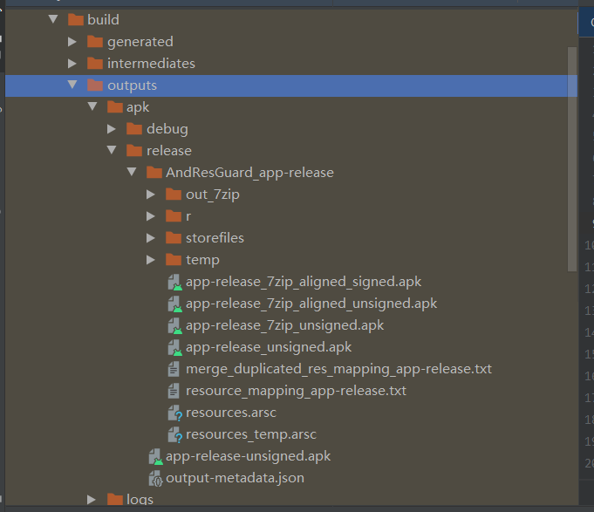The width and height of the screenshot is (594, 512).
Task: Collapse the release folder arrow
Action: click(x=112, y=151)
